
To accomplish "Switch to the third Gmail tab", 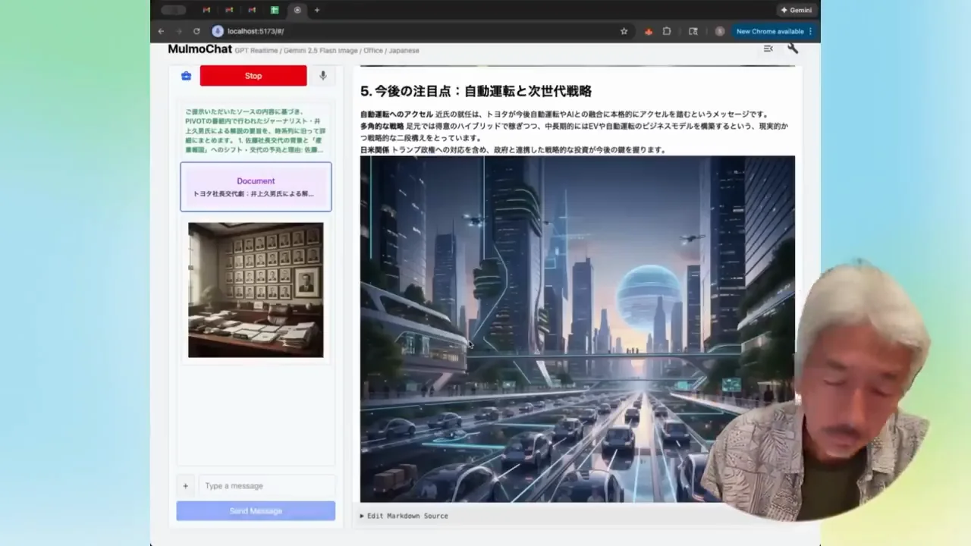I will point(252,10).
